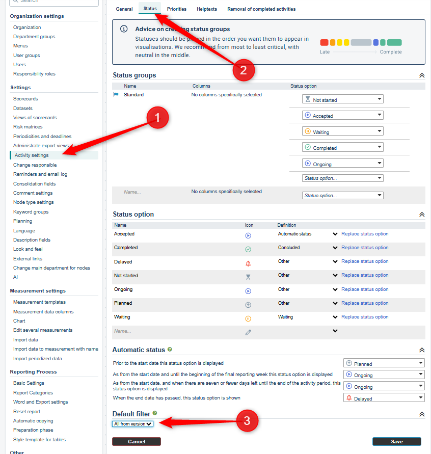This screenshot has width=431, height=454.
Task: Click Replace status option for Delayed
Action: (365, 261)
